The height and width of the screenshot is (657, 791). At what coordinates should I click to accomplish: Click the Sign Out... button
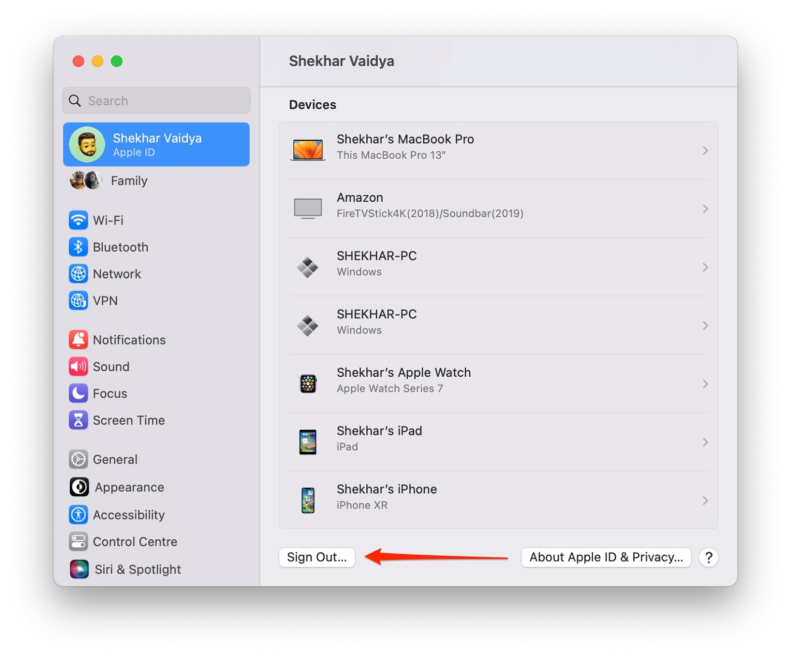[x=317, y=557]
